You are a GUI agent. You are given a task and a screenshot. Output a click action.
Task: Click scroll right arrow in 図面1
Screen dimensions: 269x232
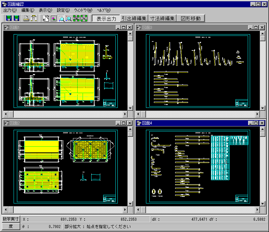[x=125, y=114]
